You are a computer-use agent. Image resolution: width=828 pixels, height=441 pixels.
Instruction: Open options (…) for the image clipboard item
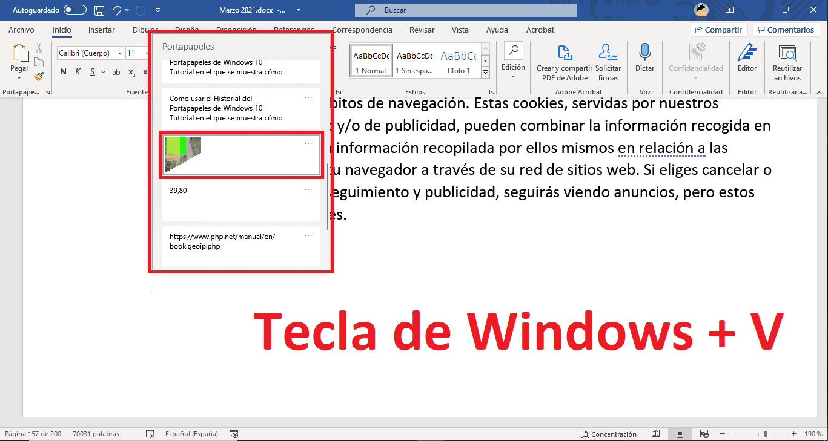tap(308, 143)
